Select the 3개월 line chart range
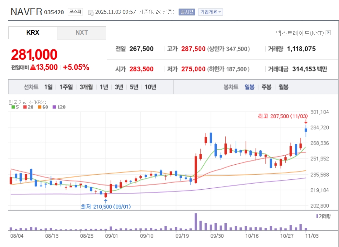The width and height of the screenshot is (339, 247). pyautogui.click(x=86, y=87)
